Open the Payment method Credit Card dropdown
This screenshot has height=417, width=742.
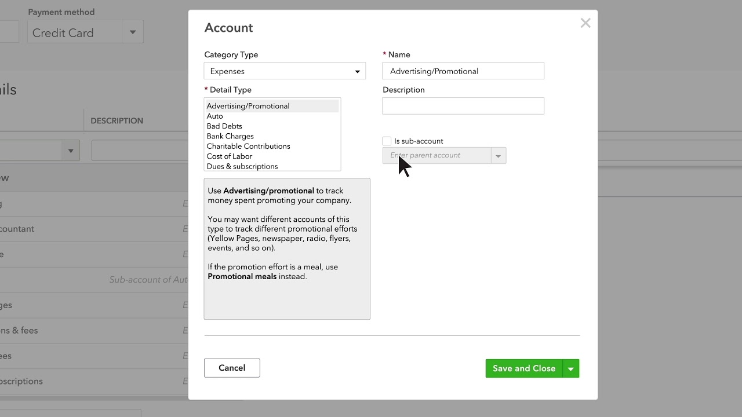133,32
